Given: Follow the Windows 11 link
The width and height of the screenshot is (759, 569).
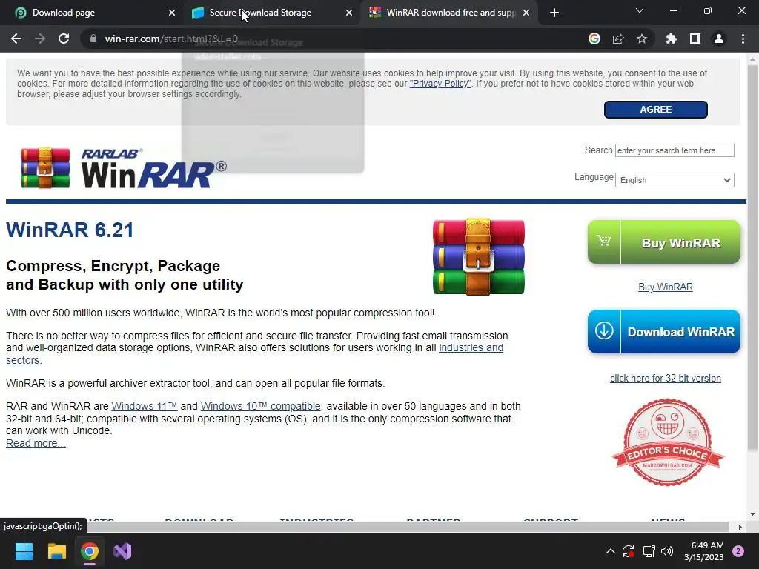Looking at the screenshot, I should point(145,407).
